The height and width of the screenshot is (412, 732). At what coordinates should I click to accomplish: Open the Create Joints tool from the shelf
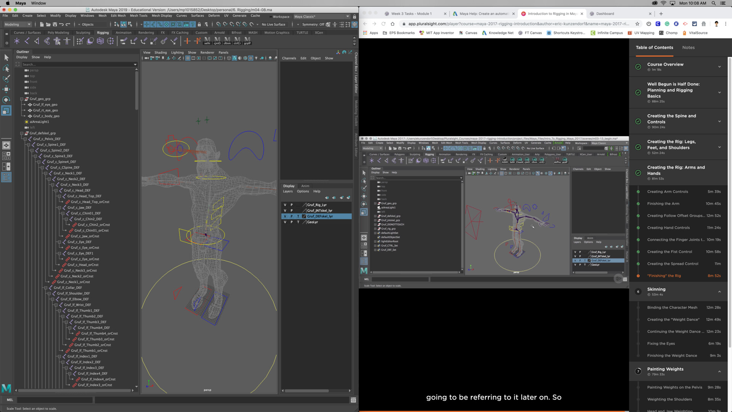click(17, 41)
